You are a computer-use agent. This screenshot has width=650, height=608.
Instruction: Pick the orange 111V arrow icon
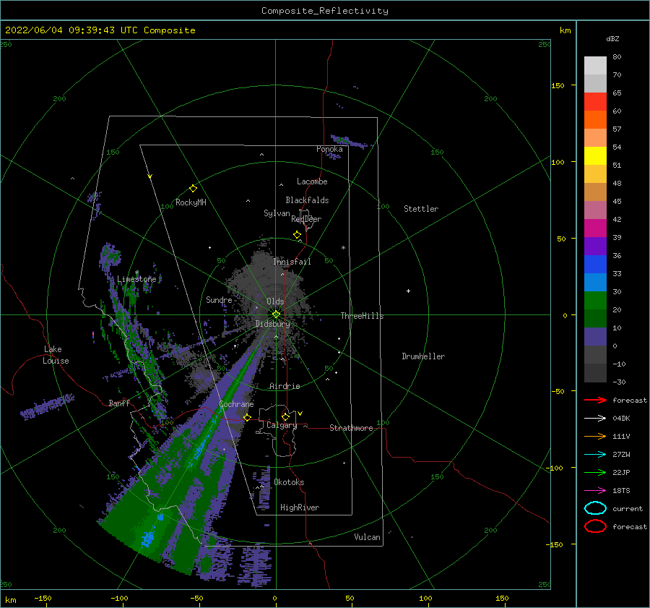pos(595,436)
